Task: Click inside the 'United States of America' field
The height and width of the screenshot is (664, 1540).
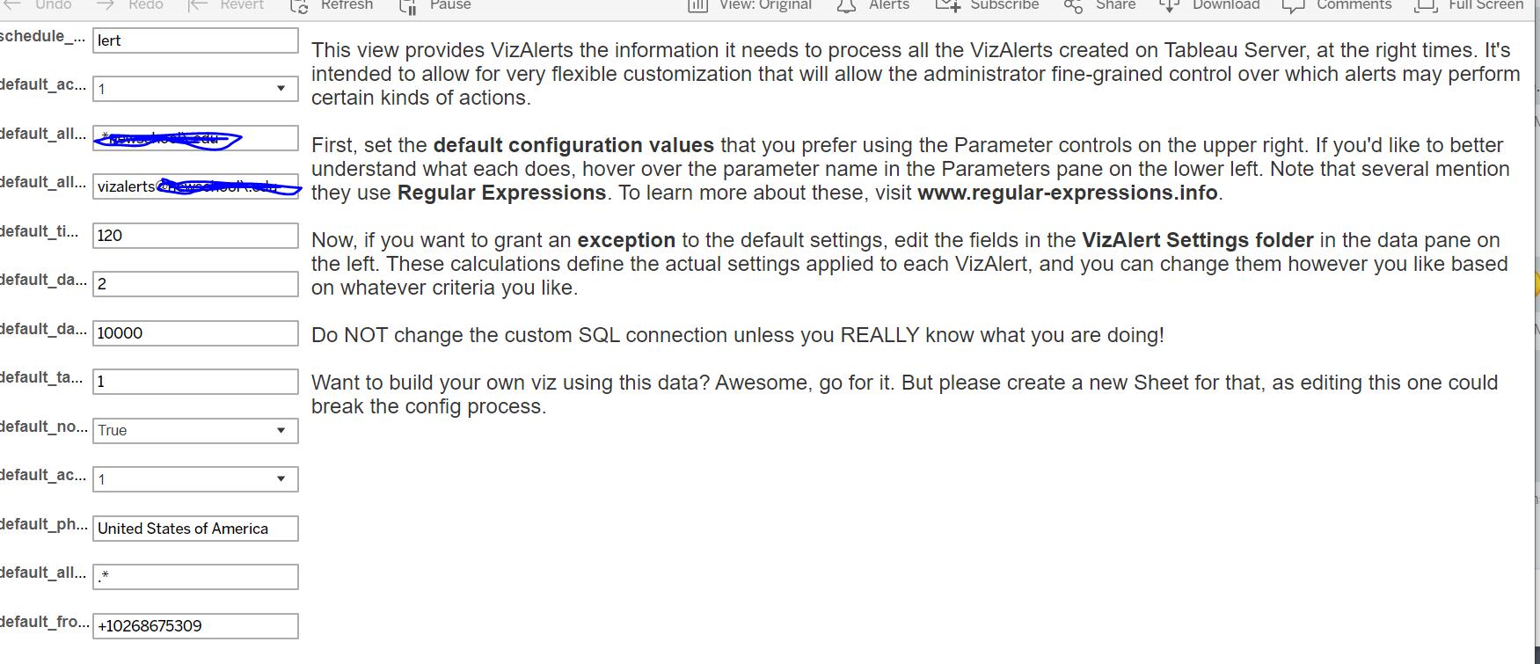Action: [x=195, y=529]
